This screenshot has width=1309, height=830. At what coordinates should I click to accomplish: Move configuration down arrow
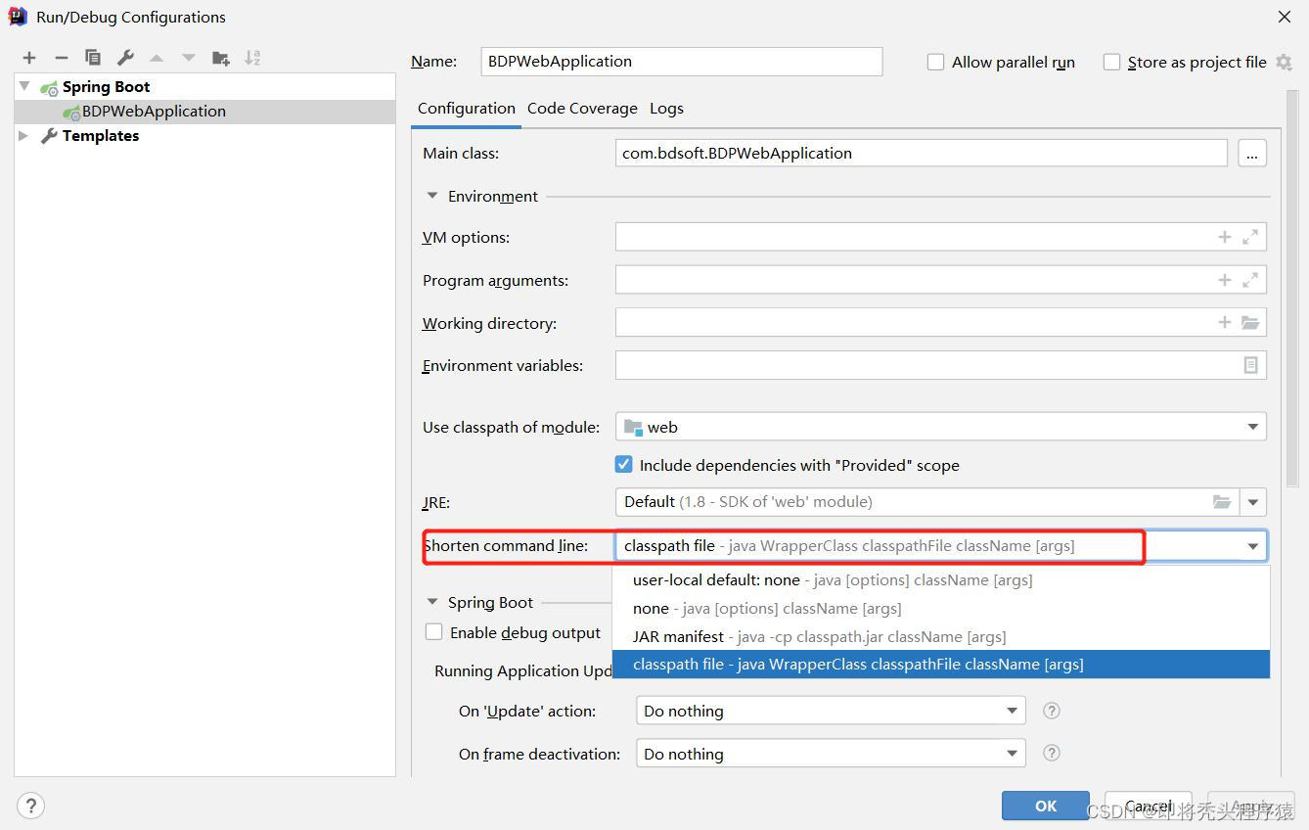189,58
